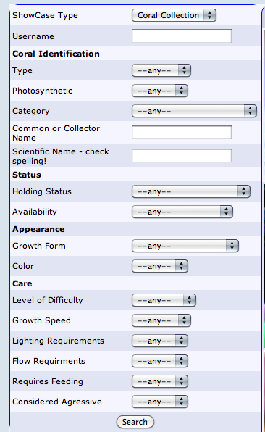Open the Considered Agressive dropdown

160,402
